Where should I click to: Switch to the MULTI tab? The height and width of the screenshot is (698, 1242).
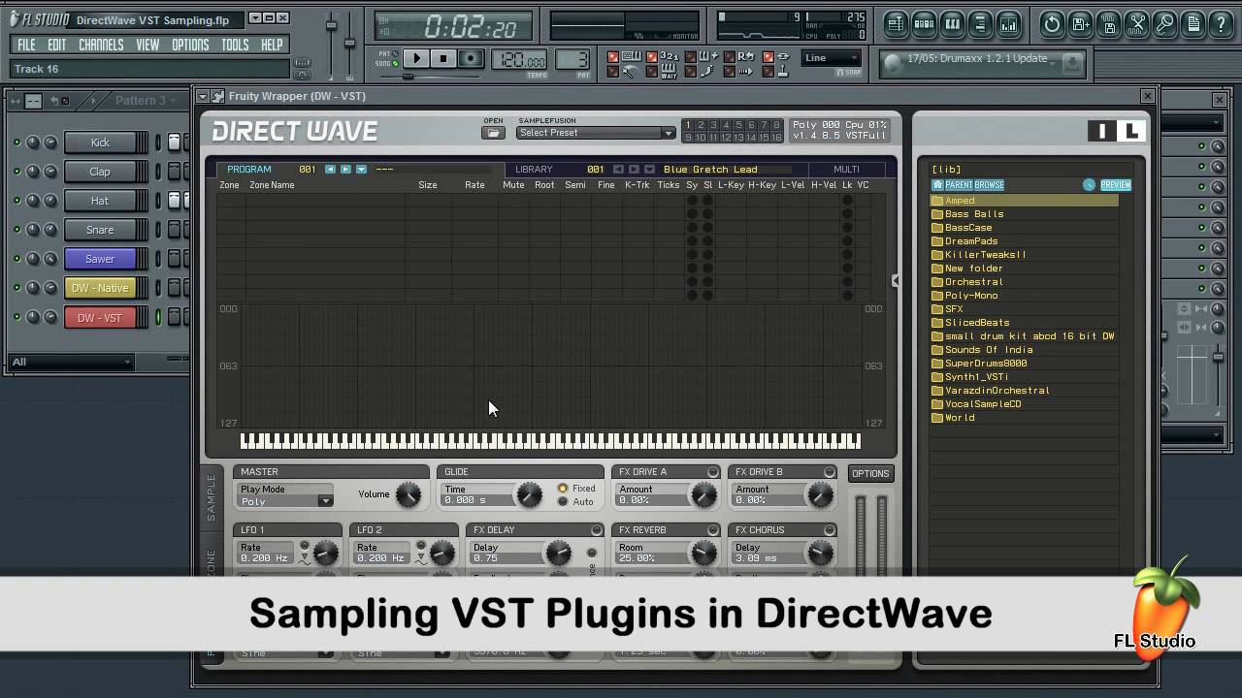[x=846, y=170]
